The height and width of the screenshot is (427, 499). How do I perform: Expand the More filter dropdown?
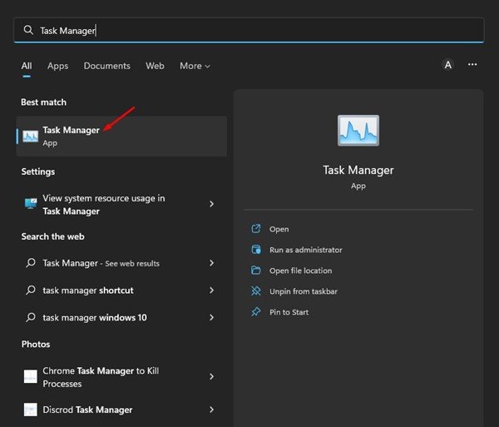pos(195,66)
